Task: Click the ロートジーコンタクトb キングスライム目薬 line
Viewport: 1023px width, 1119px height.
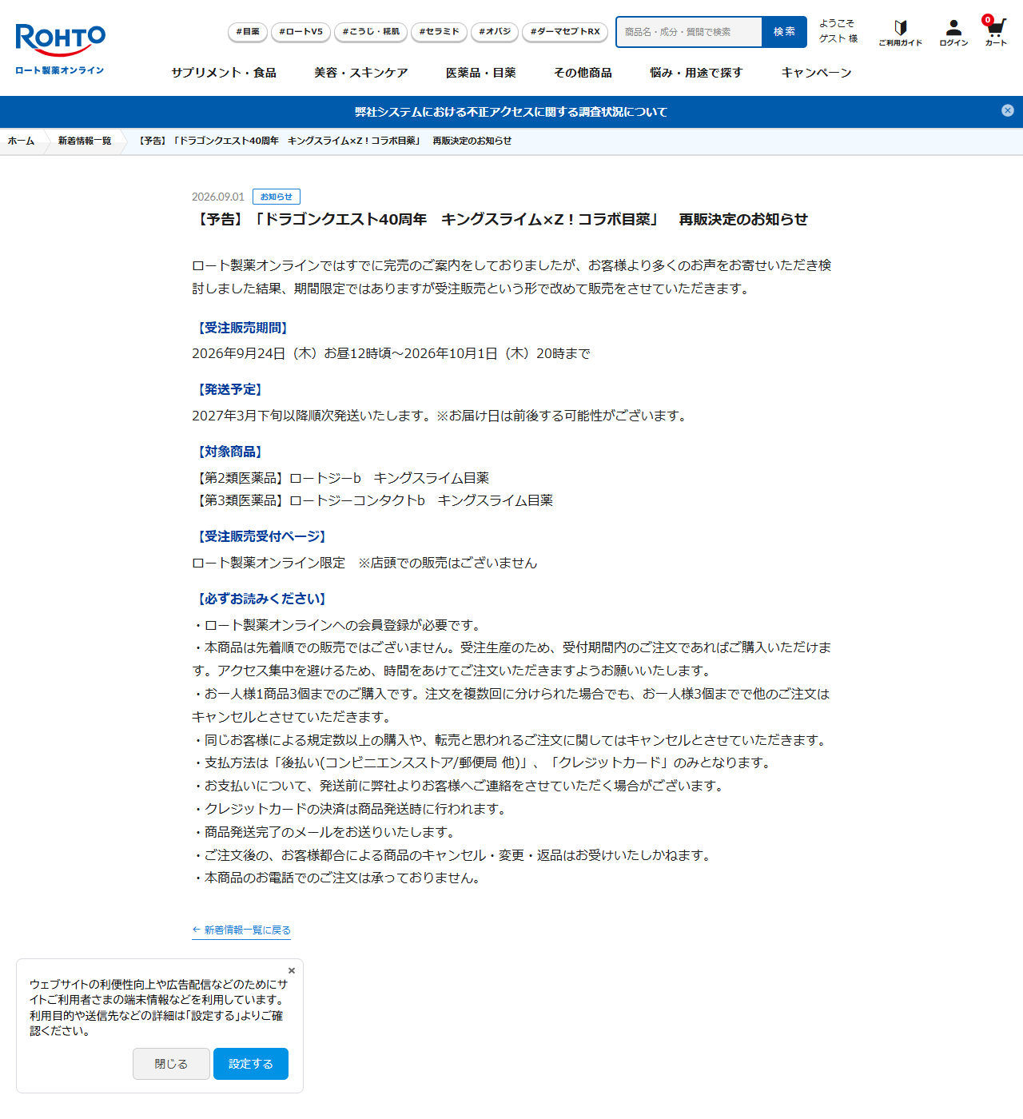Action: [372, 500]
